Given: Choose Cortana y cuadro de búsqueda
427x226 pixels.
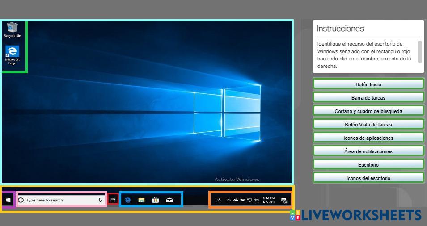Looking at the screenshot, I should point(368,111).
